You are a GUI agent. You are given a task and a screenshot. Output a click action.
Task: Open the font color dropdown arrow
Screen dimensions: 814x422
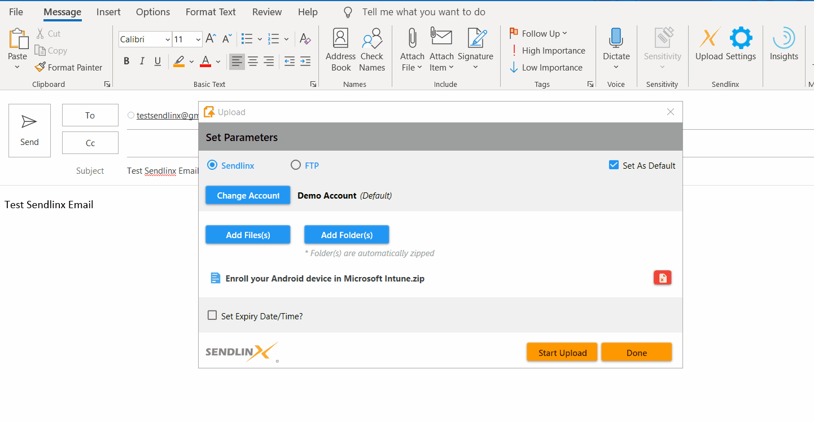217,61
